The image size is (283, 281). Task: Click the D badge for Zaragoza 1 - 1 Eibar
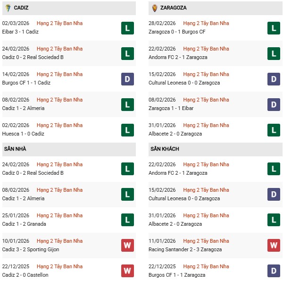pos(273,104)
